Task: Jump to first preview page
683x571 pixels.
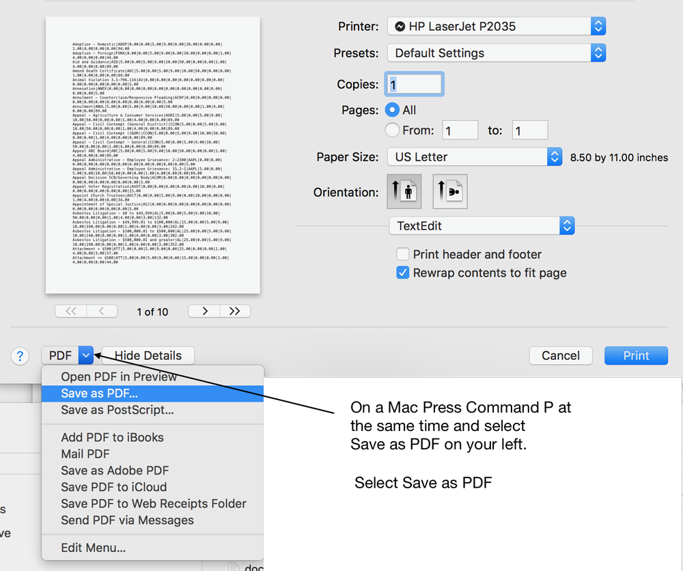Action: click(71, 311)
